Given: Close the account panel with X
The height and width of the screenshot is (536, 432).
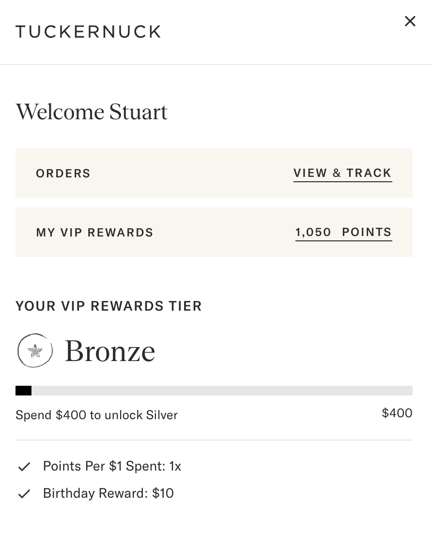Looking at the screenshot, I should pos(410,21).
